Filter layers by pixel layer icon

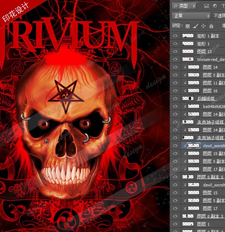[x=206, y=6]
